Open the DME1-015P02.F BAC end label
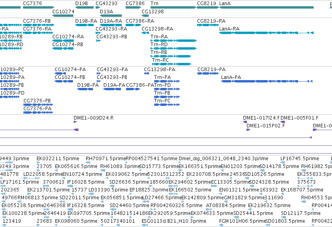Image resolution: width=332 pixels, height=227 pixels. click(266, 126)
